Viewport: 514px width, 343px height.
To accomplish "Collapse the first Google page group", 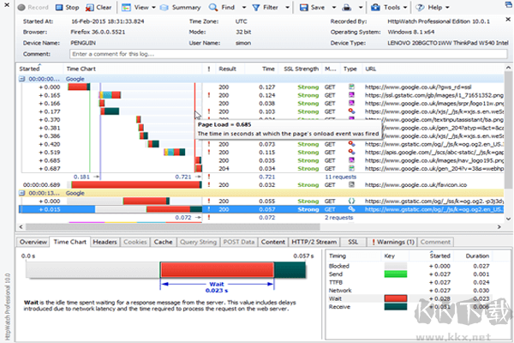I will [x=21, y=77].
